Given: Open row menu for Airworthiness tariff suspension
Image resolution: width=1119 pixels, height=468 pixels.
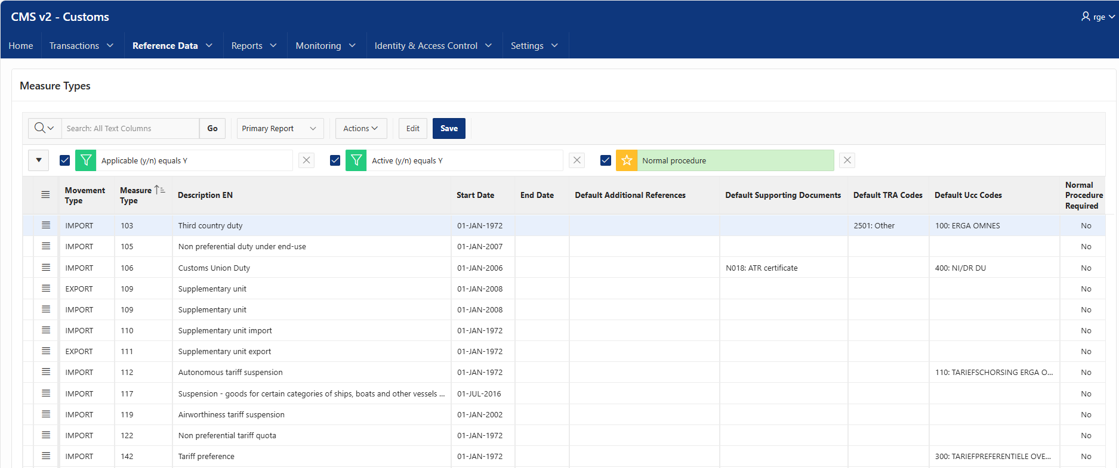Looking at the screenshot, I should 46,414.
